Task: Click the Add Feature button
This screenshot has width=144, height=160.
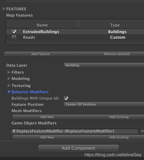Action: [41, 54]
